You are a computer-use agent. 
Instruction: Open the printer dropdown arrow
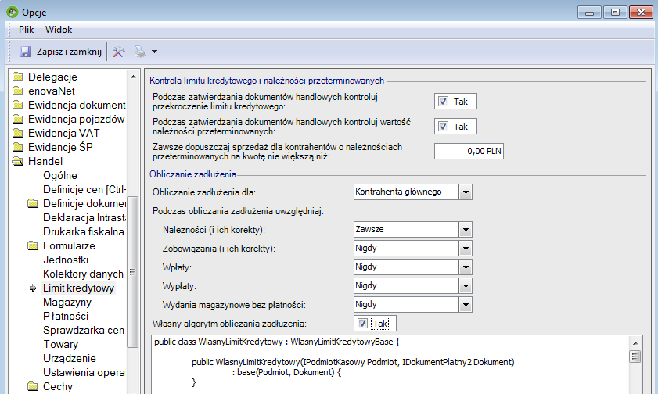coord(154,52)
